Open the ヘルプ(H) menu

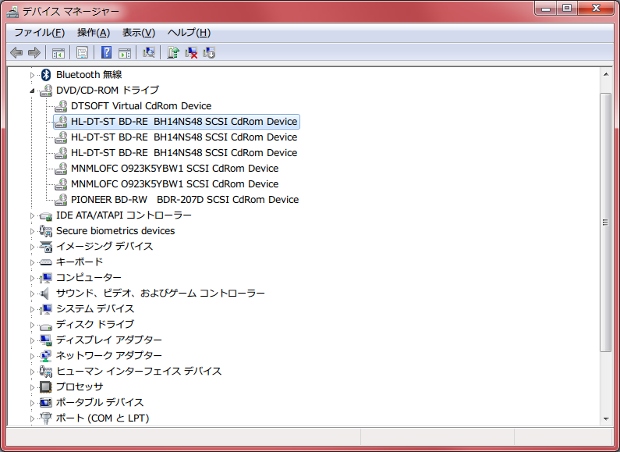[189, 33]
